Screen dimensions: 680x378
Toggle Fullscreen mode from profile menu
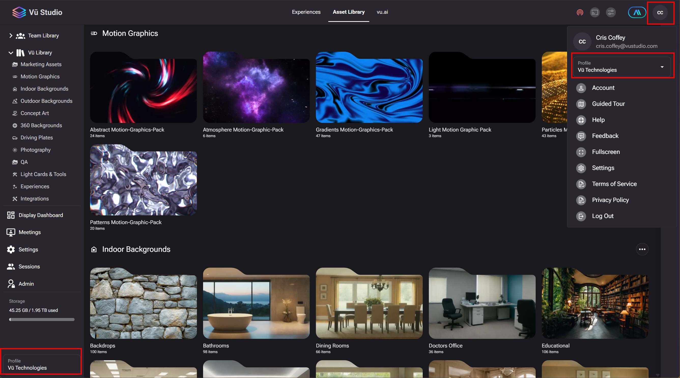(x=605, y=152)
